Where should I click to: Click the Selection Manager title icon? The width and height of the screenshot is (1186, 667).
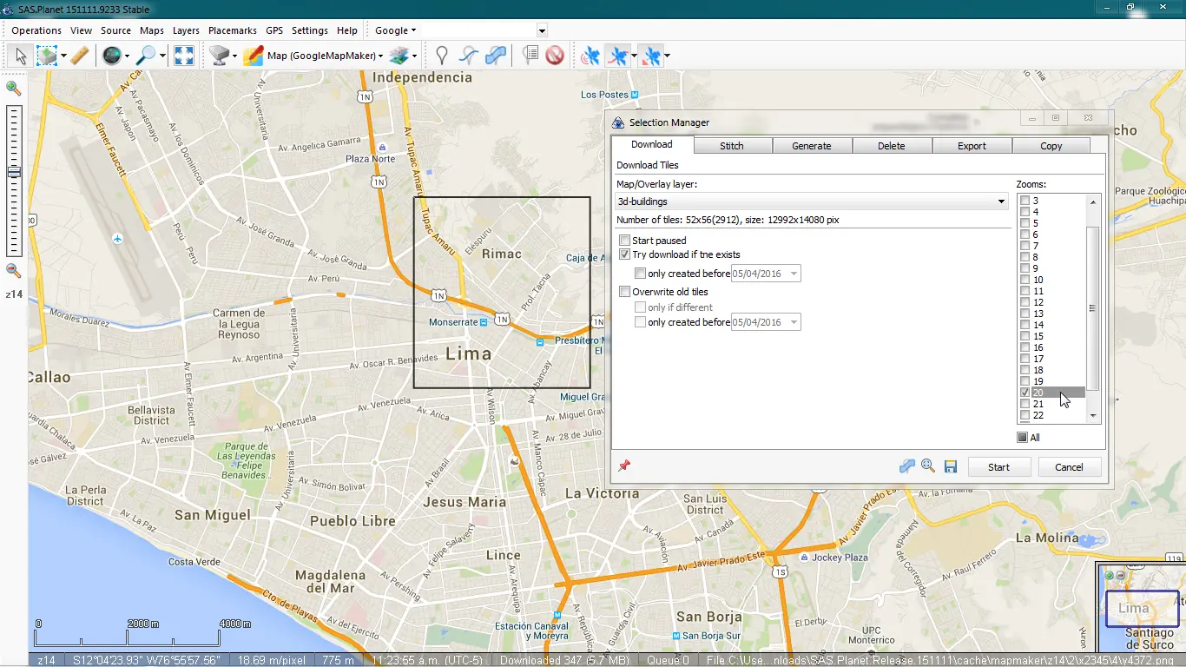[618, 122]
